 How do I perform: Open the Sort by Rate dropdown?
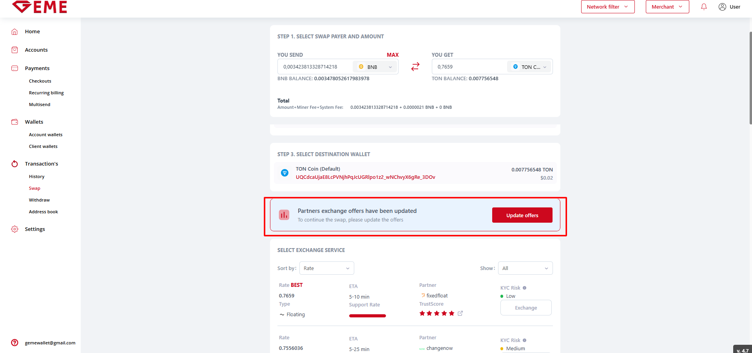tap(326, 268)
